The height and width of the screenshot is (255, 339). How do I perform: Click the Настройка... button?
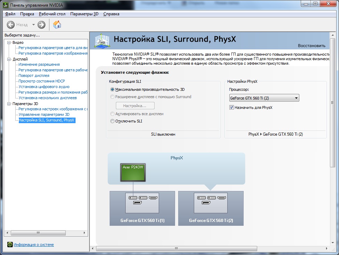pyautogui.click(x=135, y=106)
